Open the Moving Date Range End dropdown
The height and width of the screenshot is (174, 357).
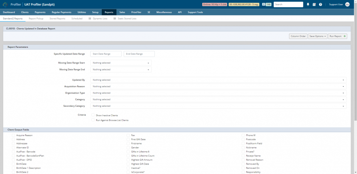(x=121, y=70)
